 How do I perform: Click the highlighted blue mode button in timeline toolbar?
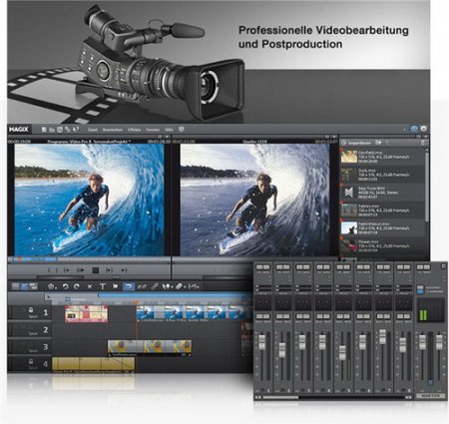[x=129, y=286]
